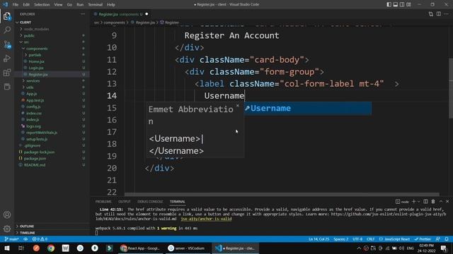Open the Terminal menu

tap(95, 4)
